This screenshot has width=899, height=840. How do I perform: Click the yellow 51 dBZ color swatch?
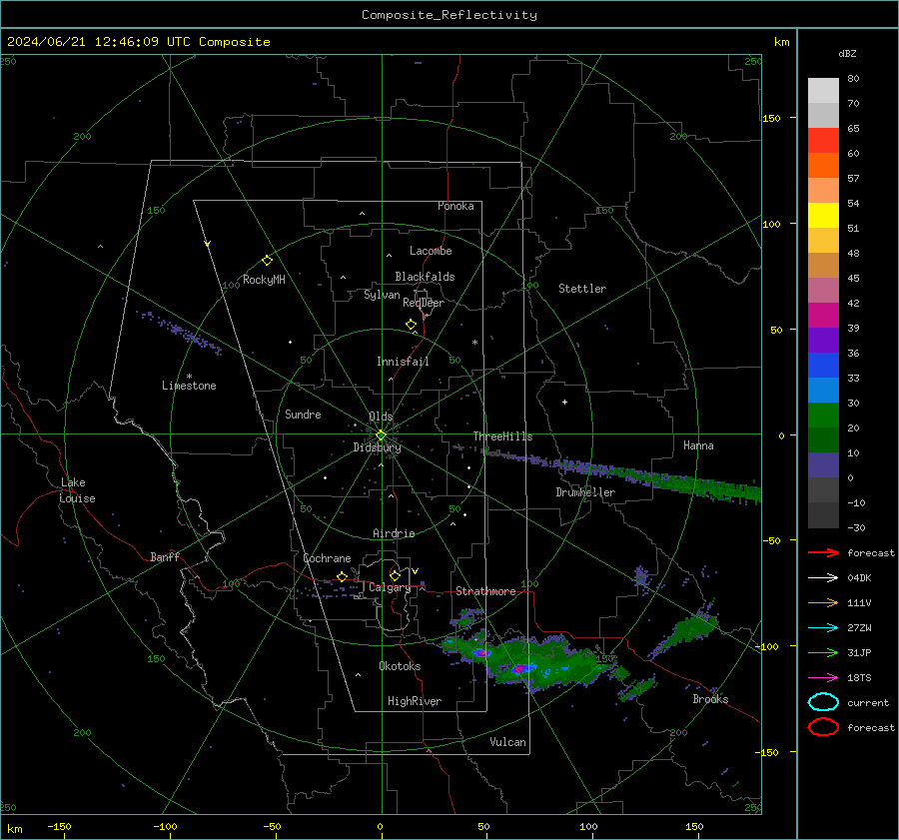point(823,216)
